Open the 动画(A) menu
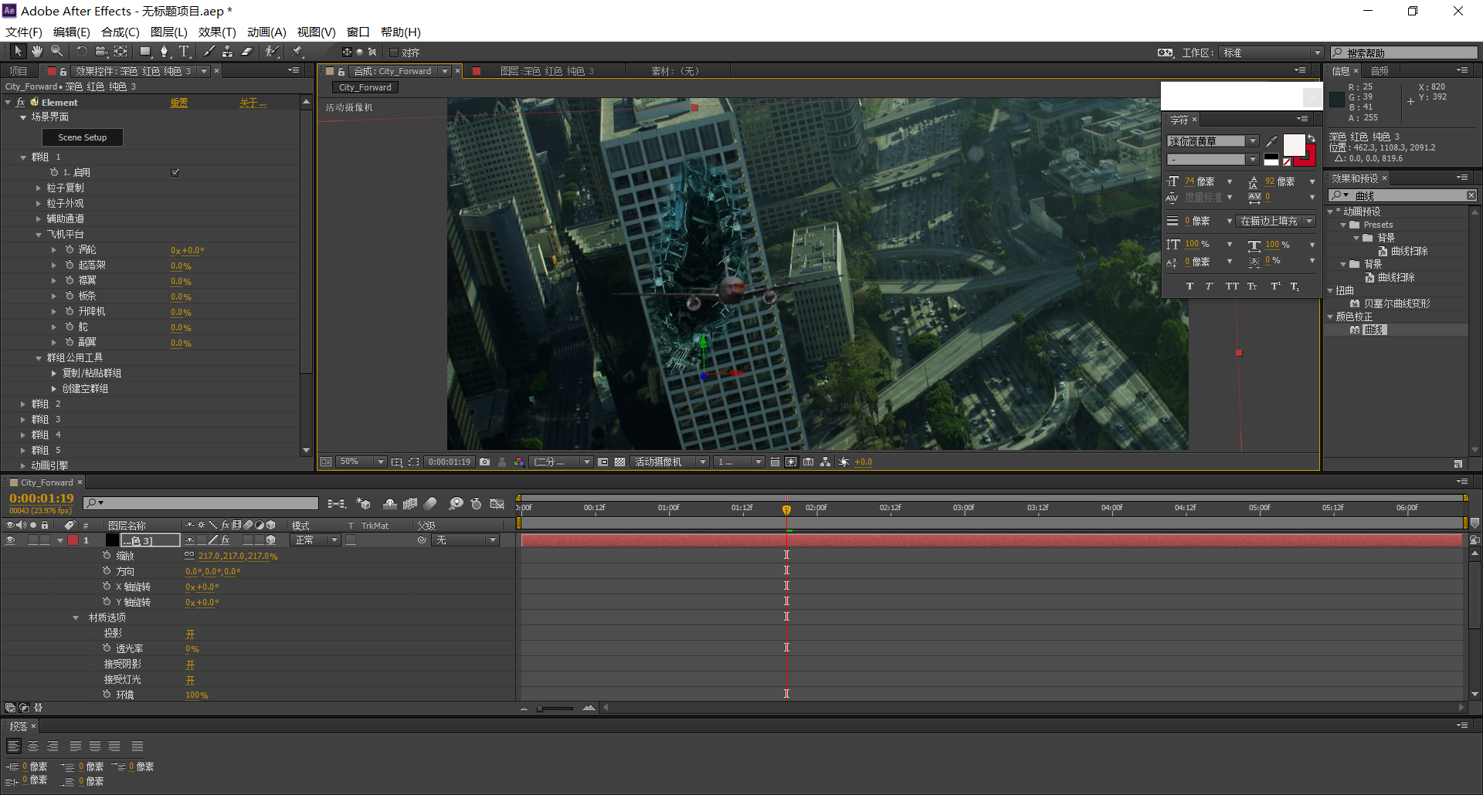The height and width of the screenshot is (795, 1483). click(x=266, y=32)
